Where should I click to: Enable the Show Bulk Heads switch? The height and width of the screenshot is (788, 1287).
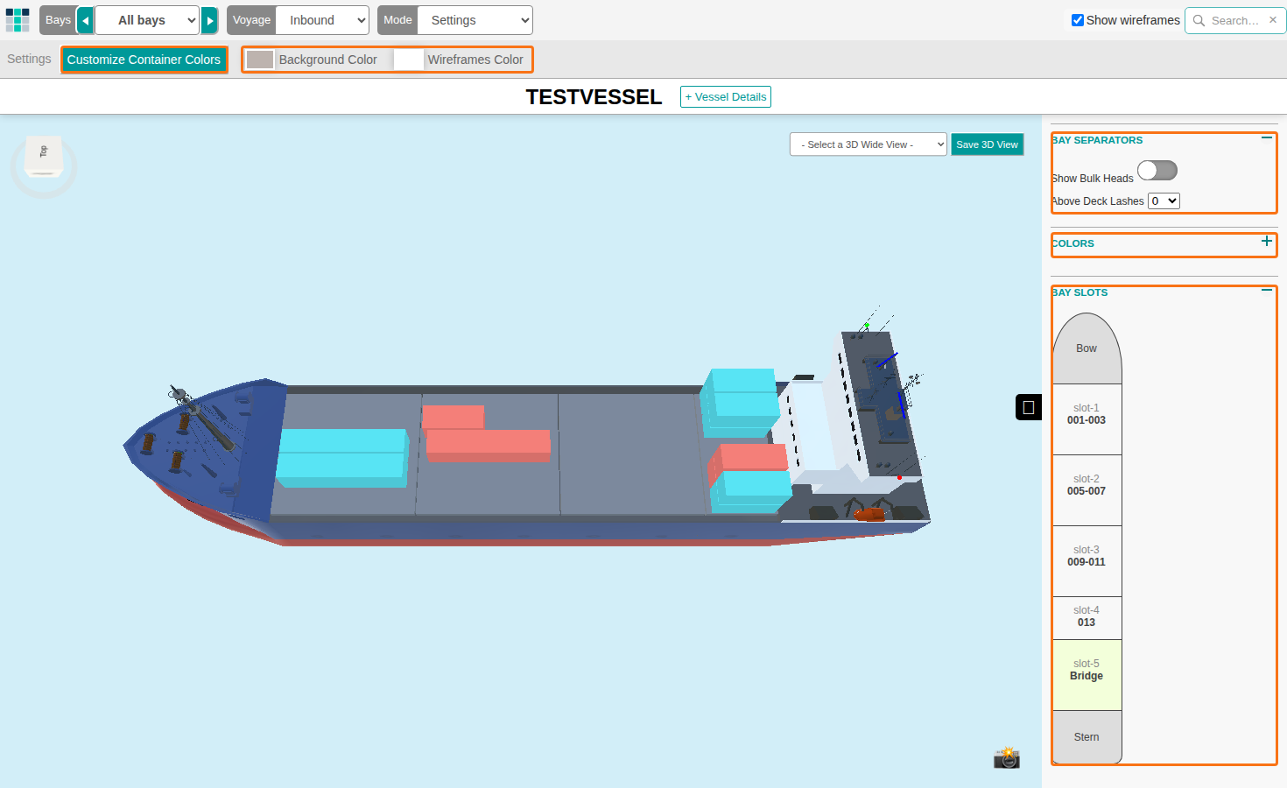point(1157,170)
